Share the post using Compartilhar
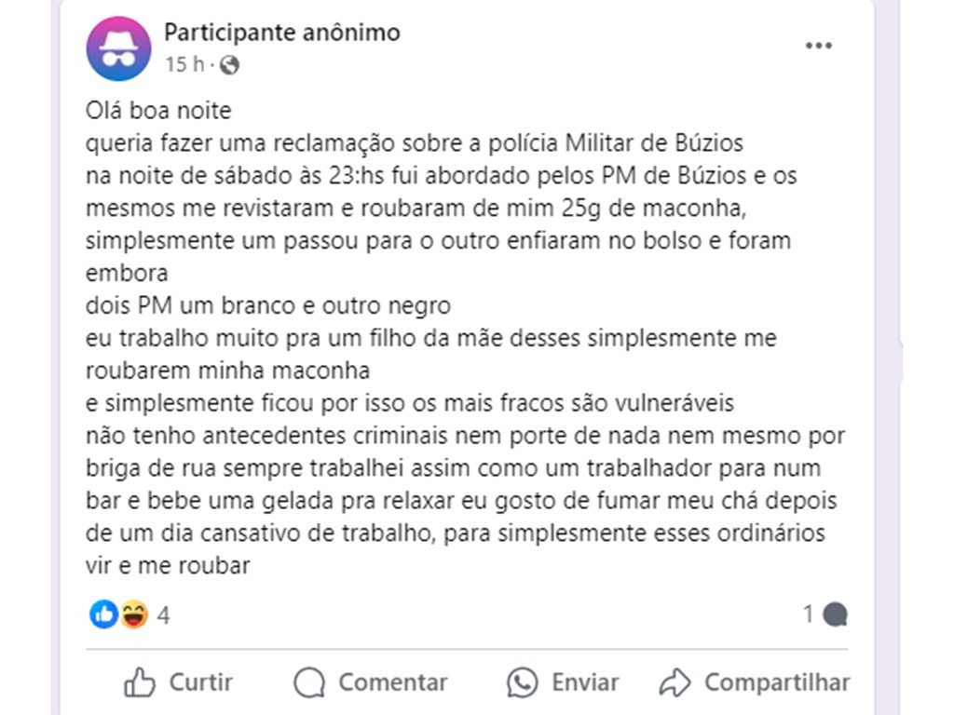 [755, 682]
